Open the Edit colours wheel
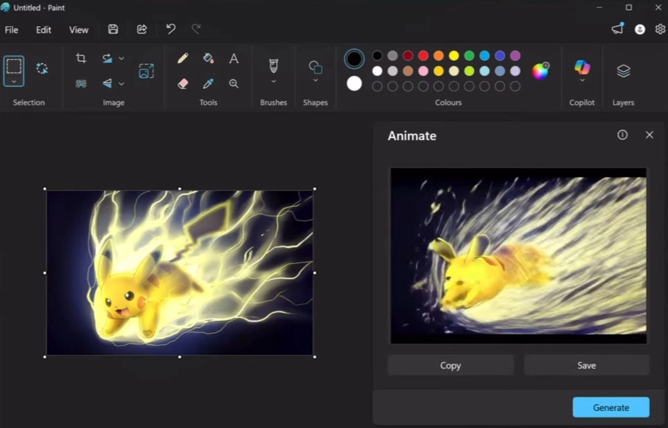 click(x=540, y=71)
